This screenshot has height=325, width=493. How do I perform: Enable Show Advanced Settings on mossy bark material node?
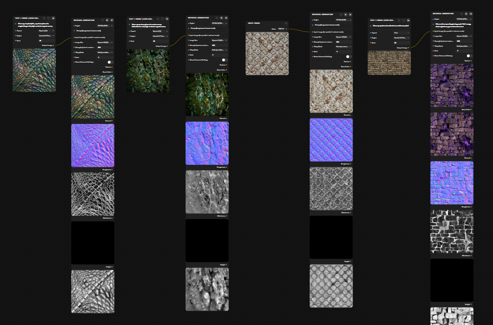[224, 60]
